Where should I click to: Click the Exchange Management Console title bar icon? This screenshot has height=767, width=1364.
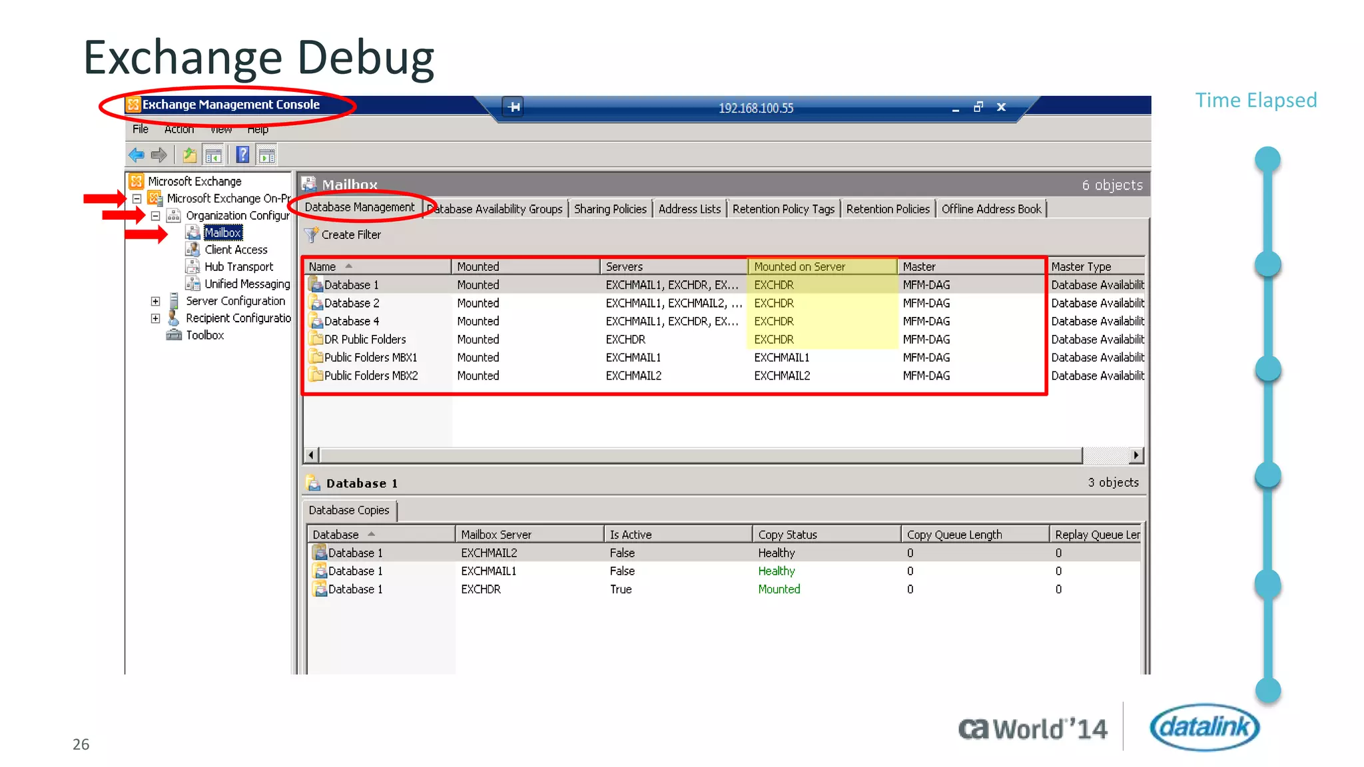[x=133, y=105]
